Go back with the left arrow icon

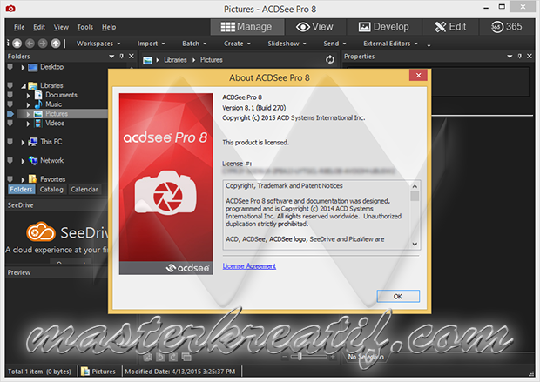[x=30, y=44]
